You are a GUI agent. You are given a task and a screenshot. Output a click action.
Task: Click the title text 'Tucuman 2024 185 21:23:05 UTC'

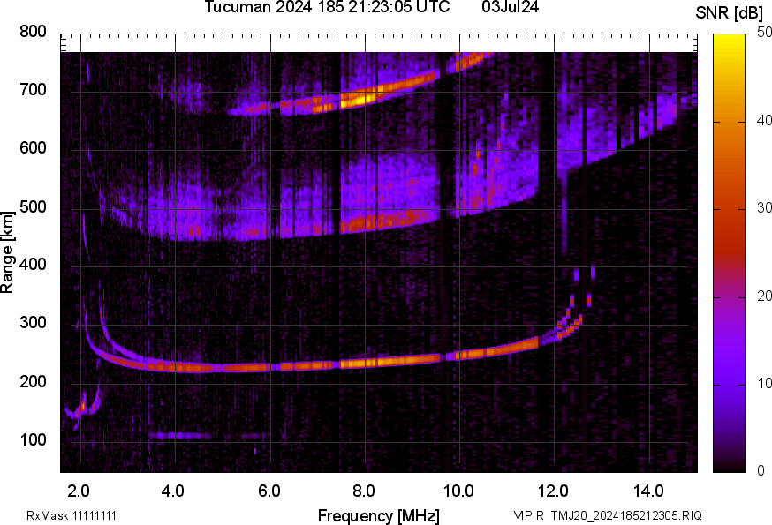pos(327,7)
